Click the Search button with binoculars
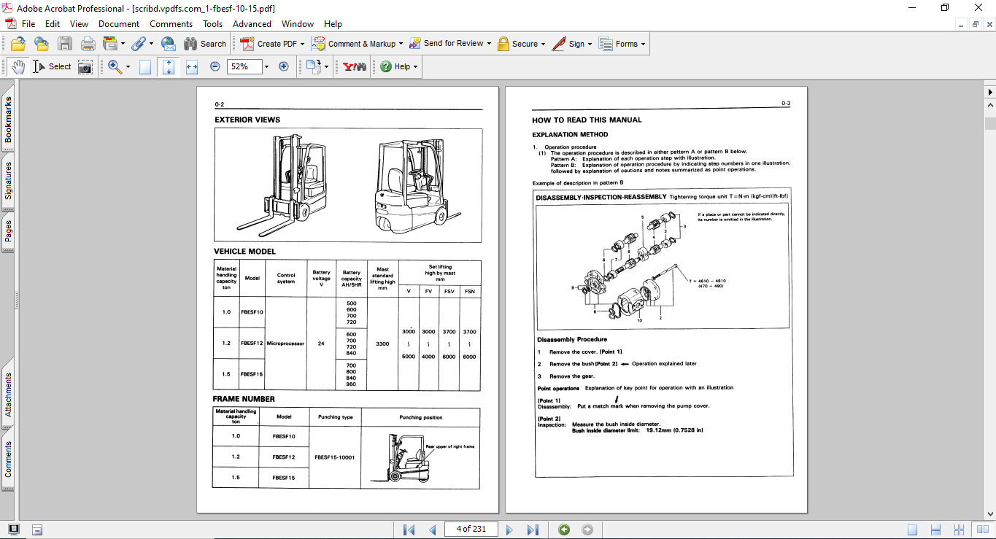Screen dimensions: 996x539 [205, 44]
